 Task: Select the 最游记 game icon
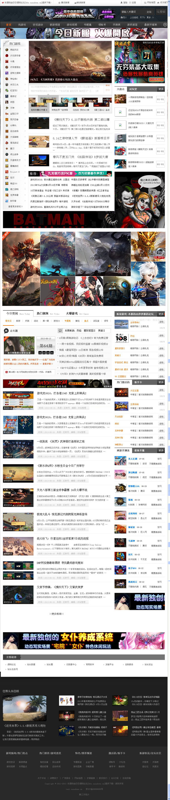[7, 96]
